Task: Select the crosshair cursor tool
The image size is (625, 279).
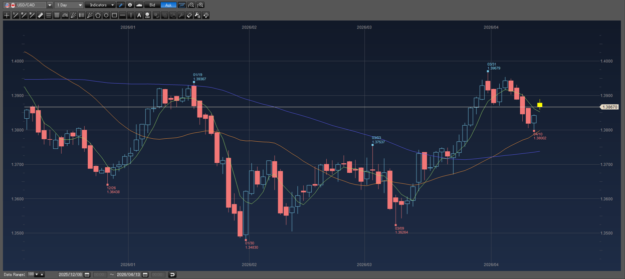Action: coord(7,16)
